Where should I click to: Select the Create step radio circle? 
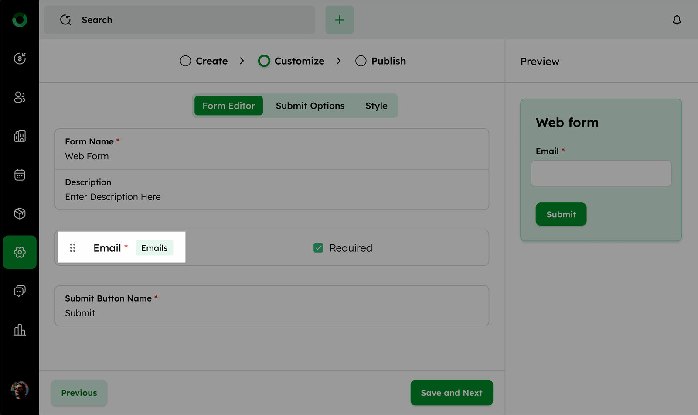pyautogui.click(x=185, y=61)
